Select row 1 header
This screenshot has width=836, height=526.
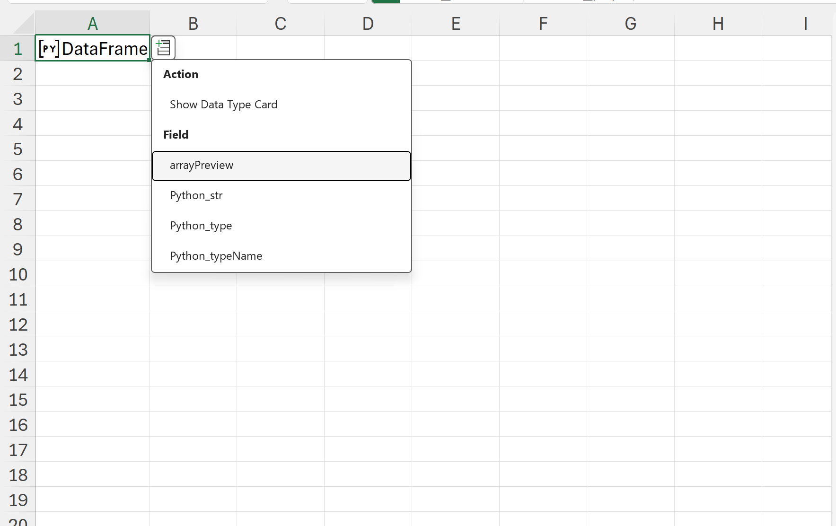click(18, 49)
